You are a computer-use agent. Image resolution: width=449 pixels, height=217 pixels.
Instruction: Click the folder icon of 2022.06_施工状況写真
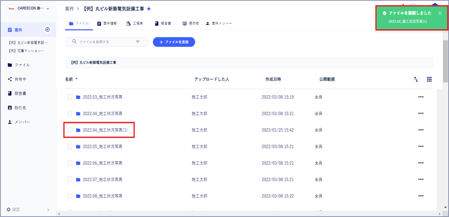(78, 163)
